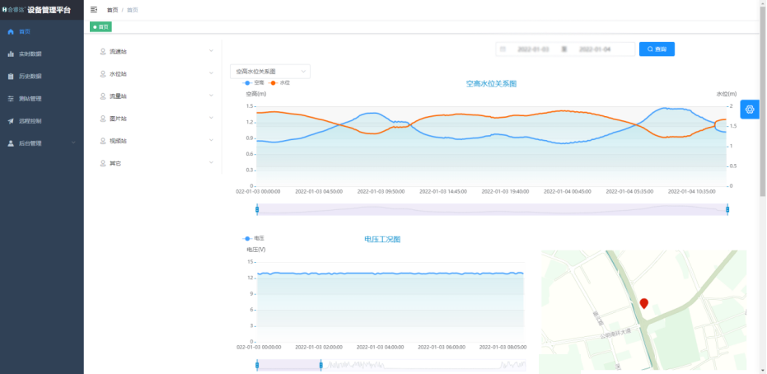The image size is (767, 374).
Task: Select the green 首页 page tab
Action: tap(101, 27)
